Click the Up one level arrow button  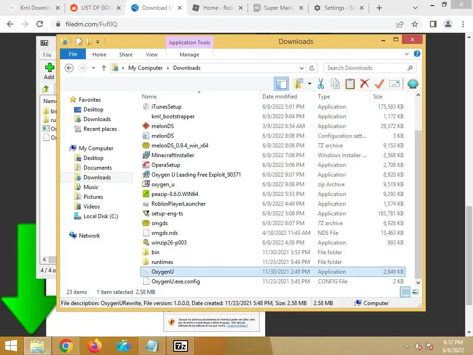(104, 68)
